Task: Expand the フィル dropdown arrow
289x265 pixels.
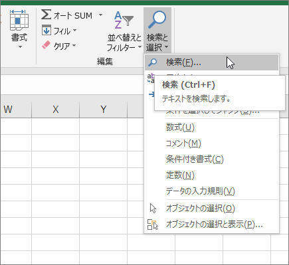Action: tap(74, 30)
